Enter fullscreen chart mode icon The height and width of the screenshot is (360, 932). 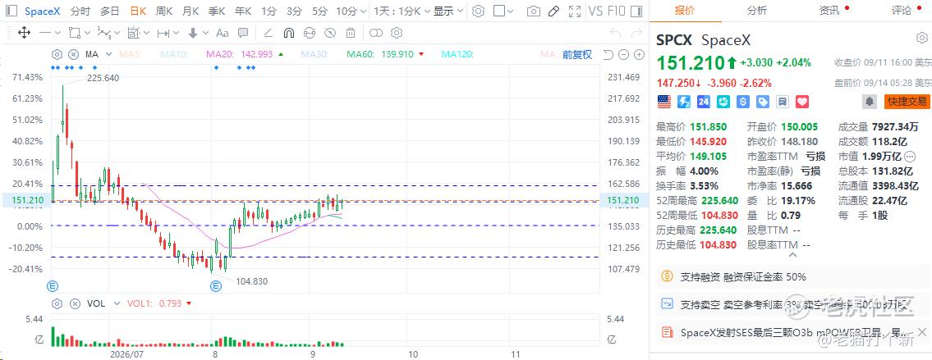(x=574, y=11)
